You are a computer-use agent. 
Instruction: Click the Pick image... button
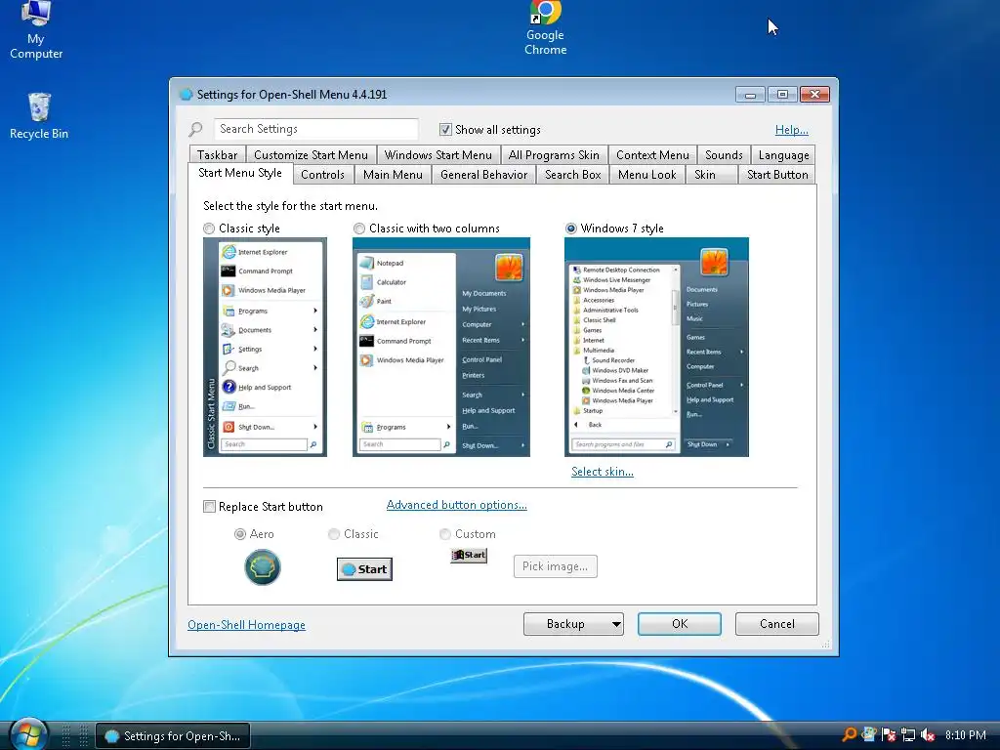pos(555,566)
